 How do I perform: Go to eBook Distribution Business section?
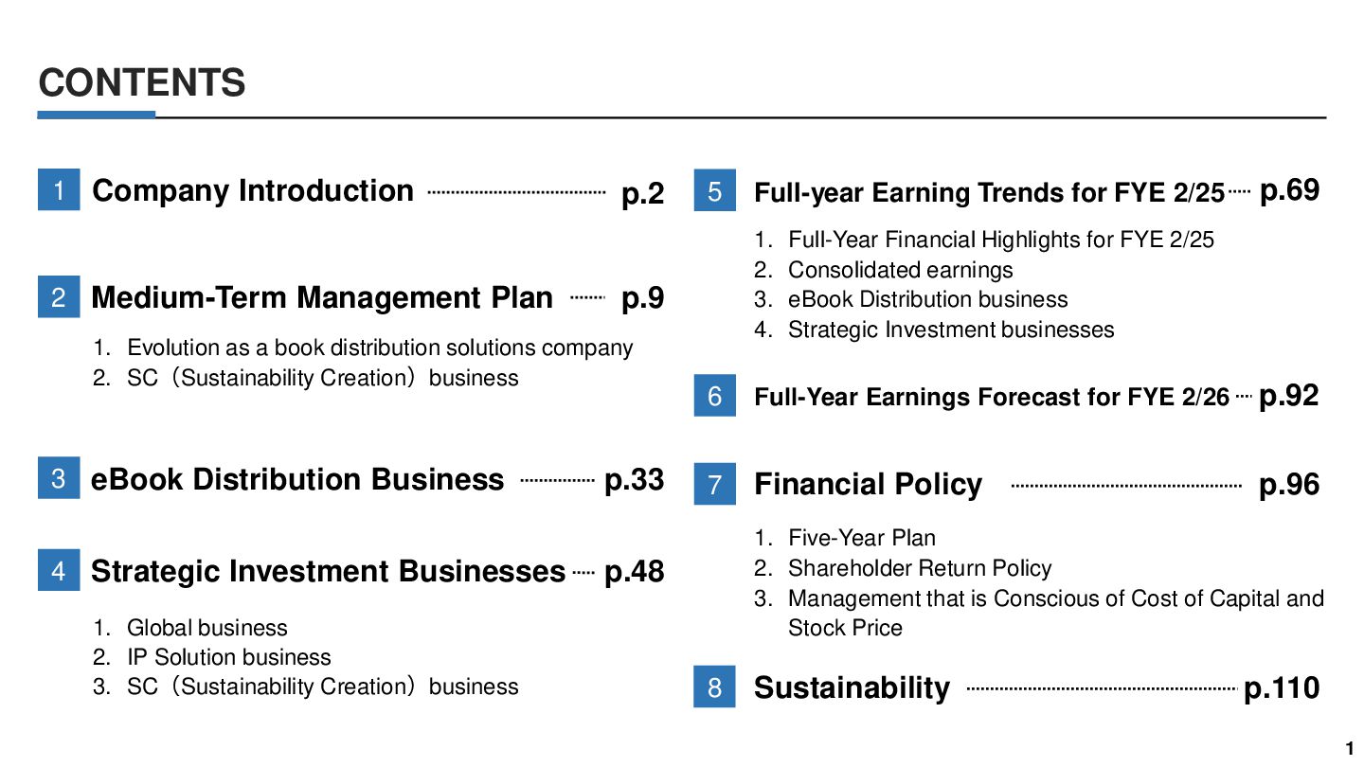[x=297, y=479]
